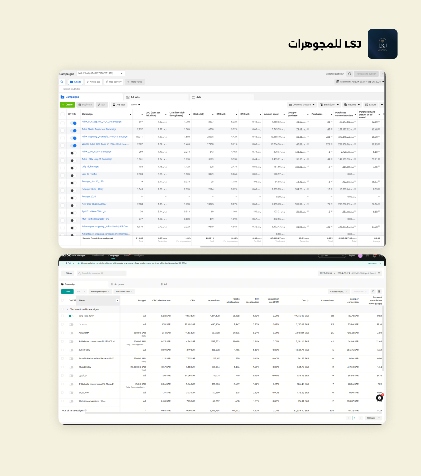Check the box for Amin.OMA campaign

click(62, 333)
